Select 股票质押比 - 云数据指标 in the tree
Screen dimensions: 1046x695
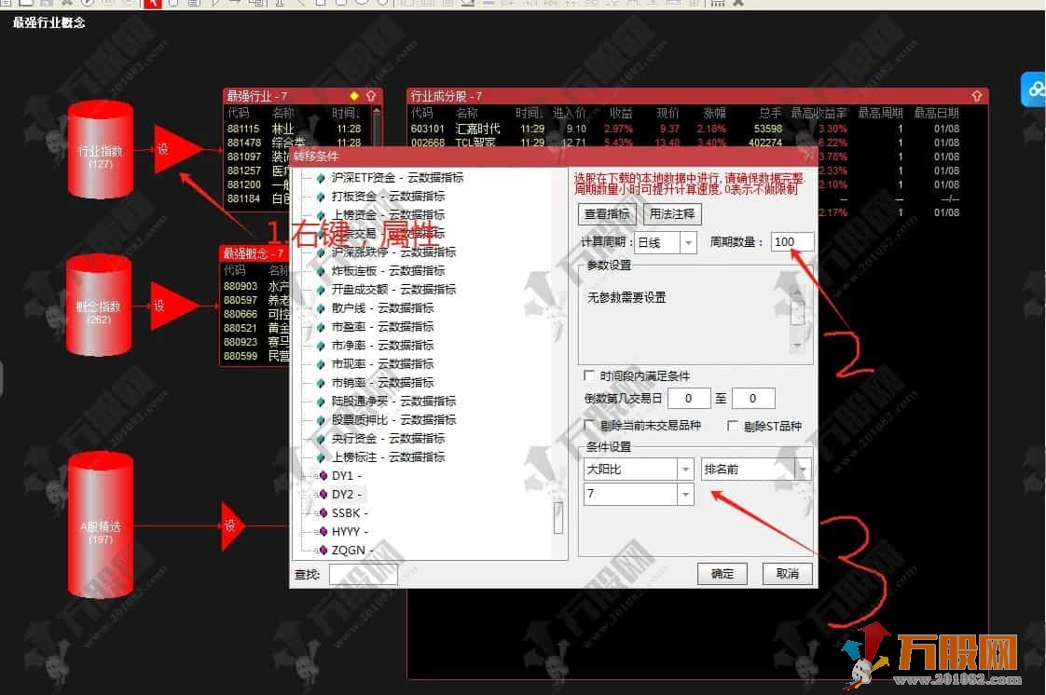(393, 420)
